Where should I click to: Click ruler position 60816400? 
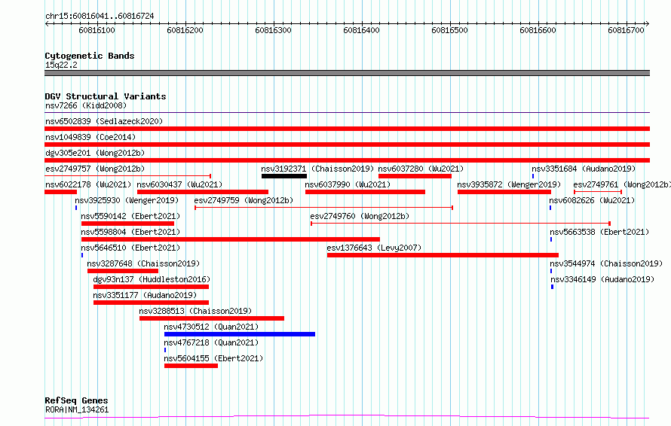(x=361, y=30)
